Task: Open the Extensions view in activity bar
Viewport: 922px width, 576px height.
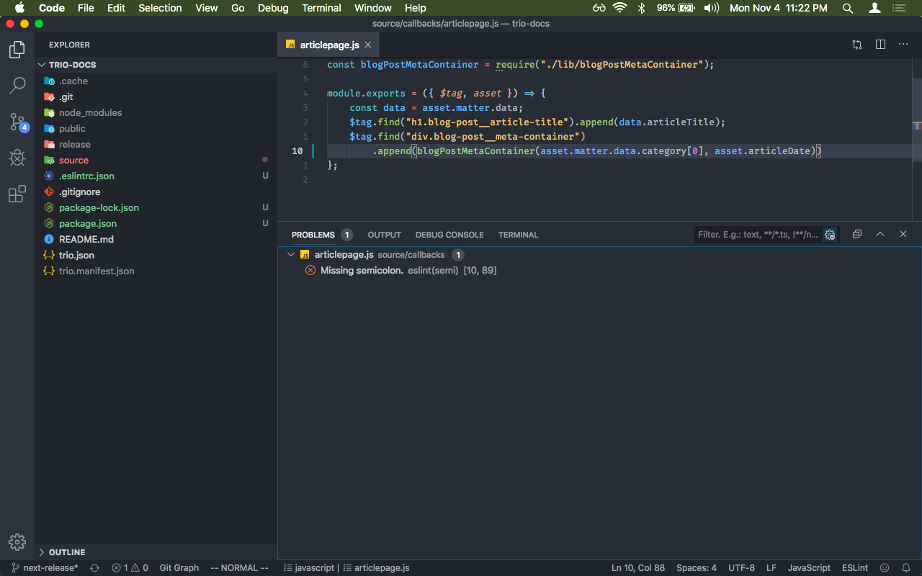Action: (x=17, y=194)
